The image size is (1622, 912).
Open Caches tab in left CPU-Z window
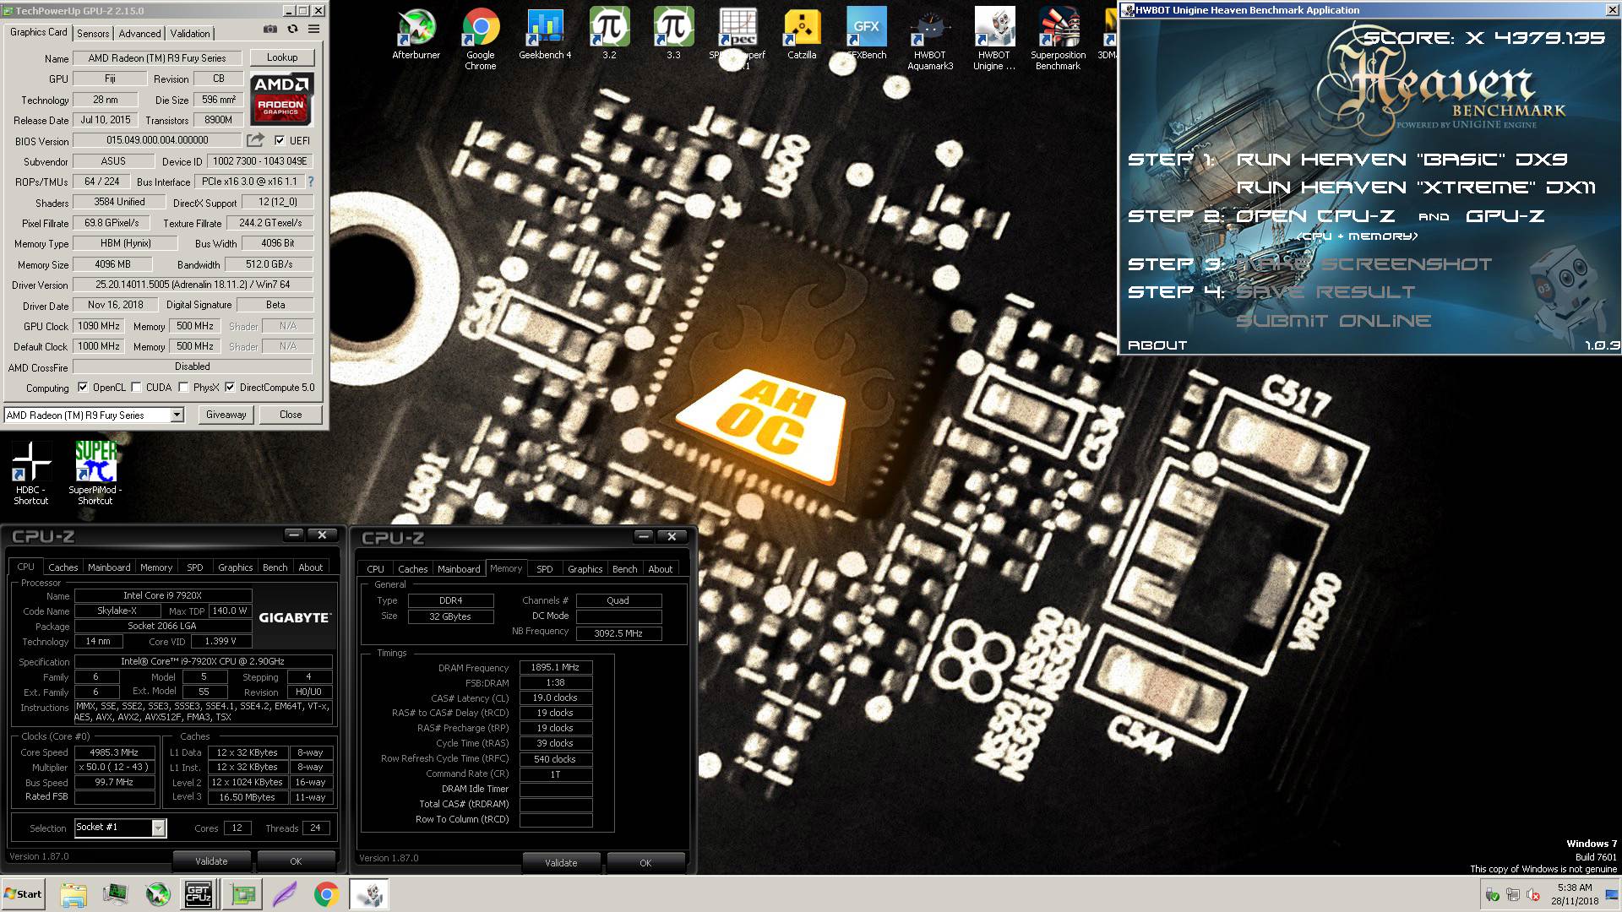pos(63,567)
